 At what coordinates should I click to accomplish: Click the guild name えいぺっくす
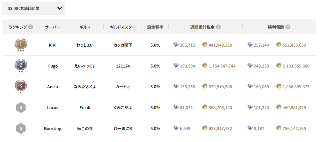(85, 66)
